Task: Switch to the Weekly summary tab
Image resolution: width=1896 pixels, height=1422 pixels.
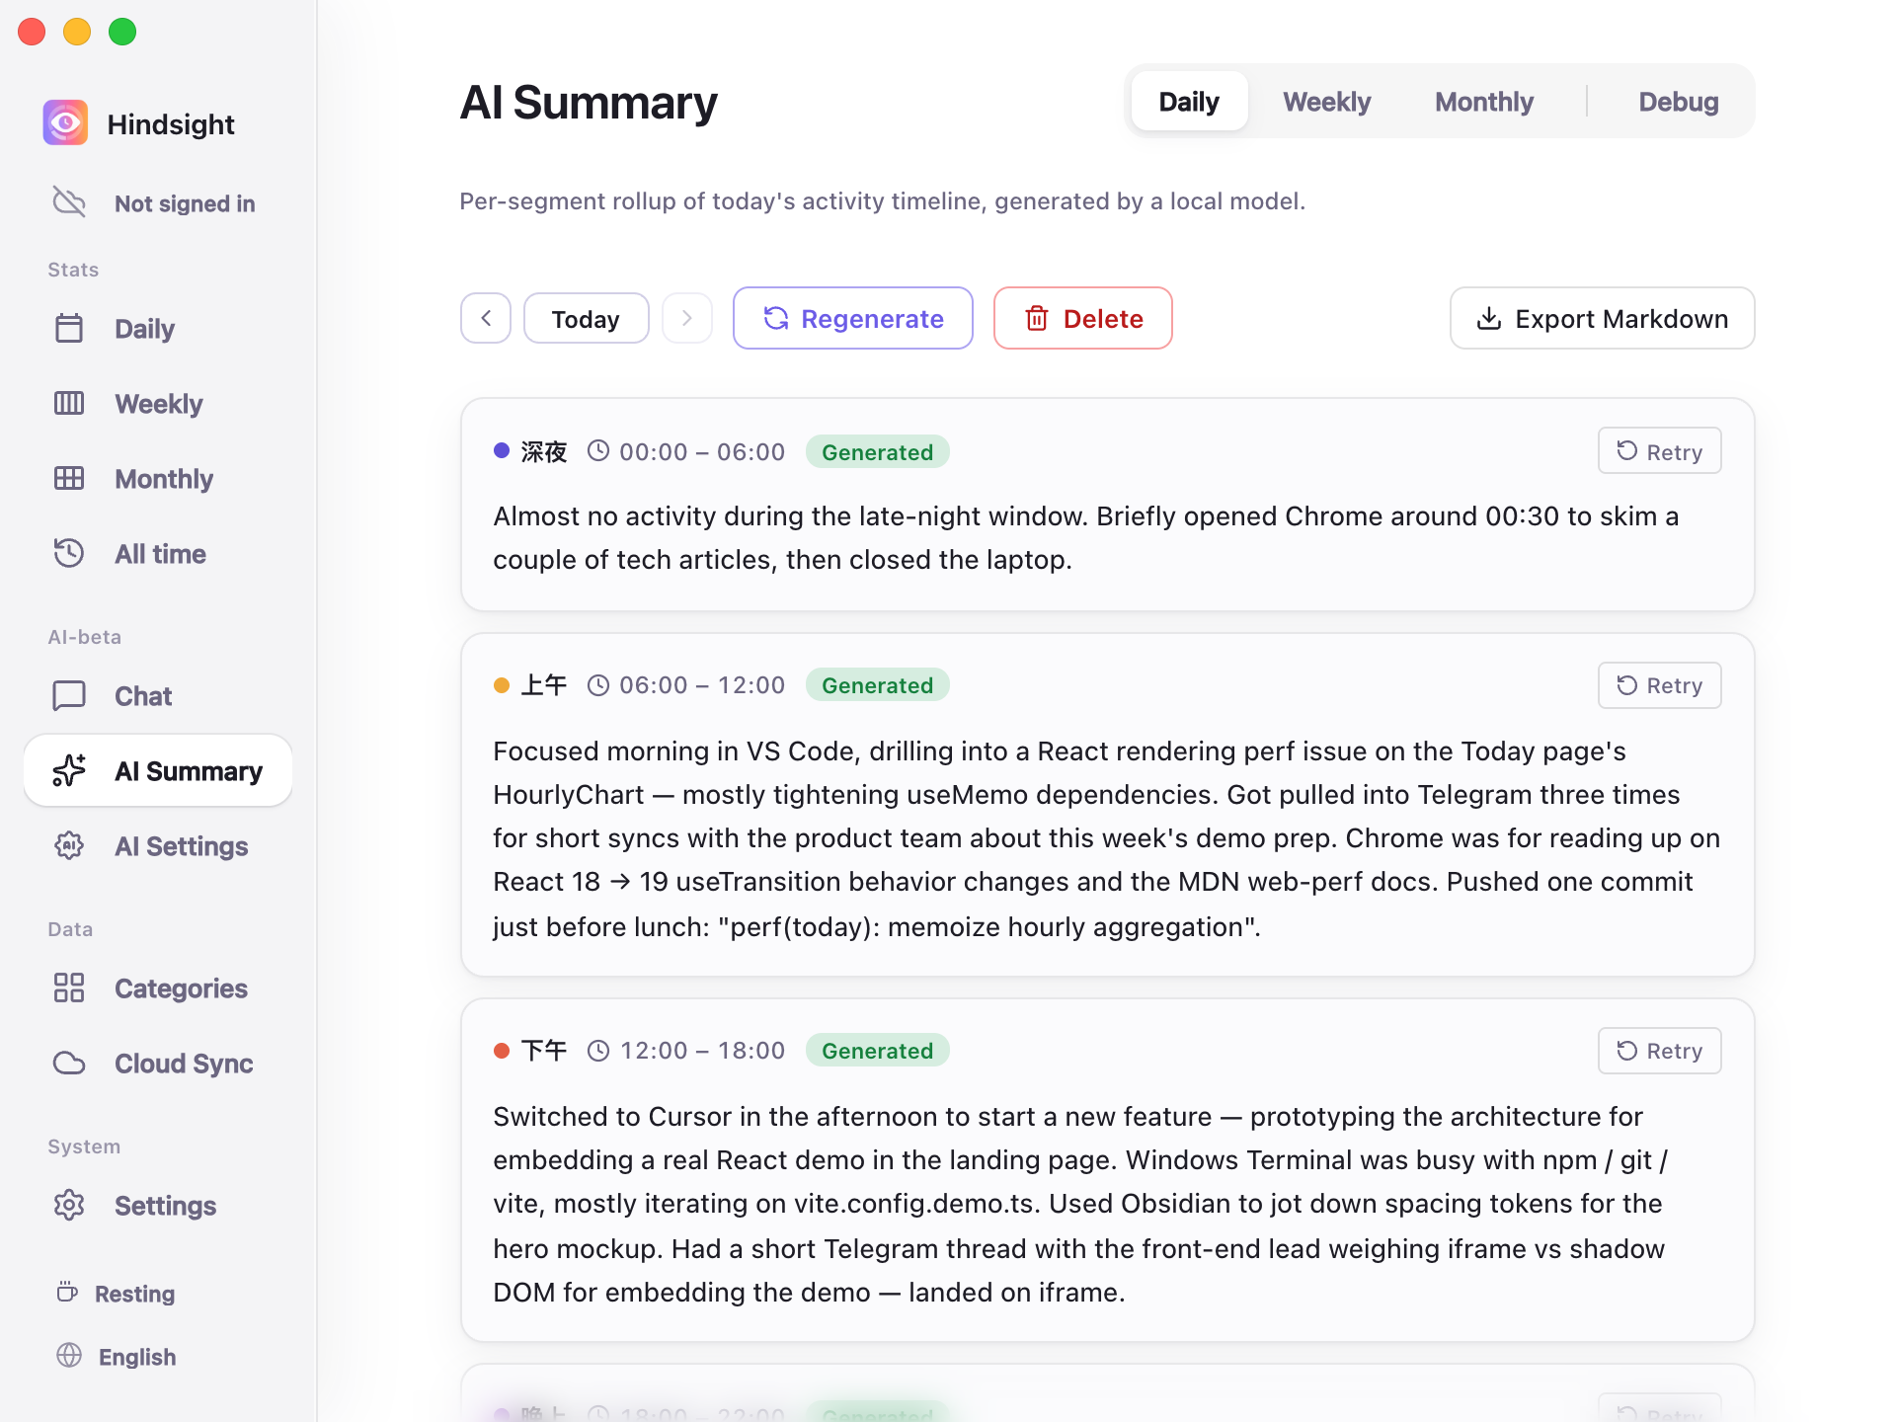Action: pyautogui.click(x=1326, y=101)
